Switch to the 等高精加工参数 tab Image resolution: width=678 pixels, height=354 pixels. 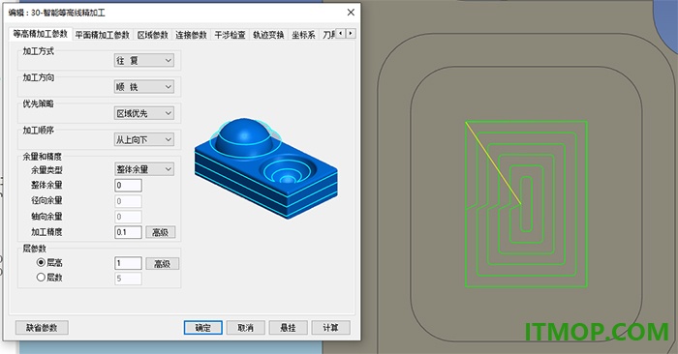point(41,34)
